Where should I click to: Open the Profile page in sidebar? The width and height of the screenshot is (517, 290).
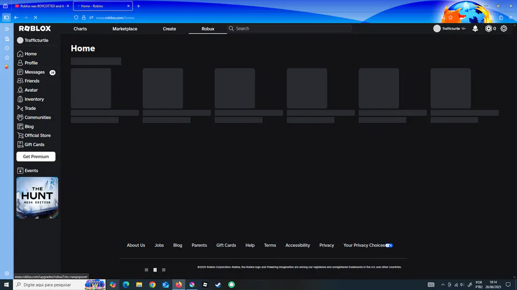pyautogui.click(x=28, y=63)
